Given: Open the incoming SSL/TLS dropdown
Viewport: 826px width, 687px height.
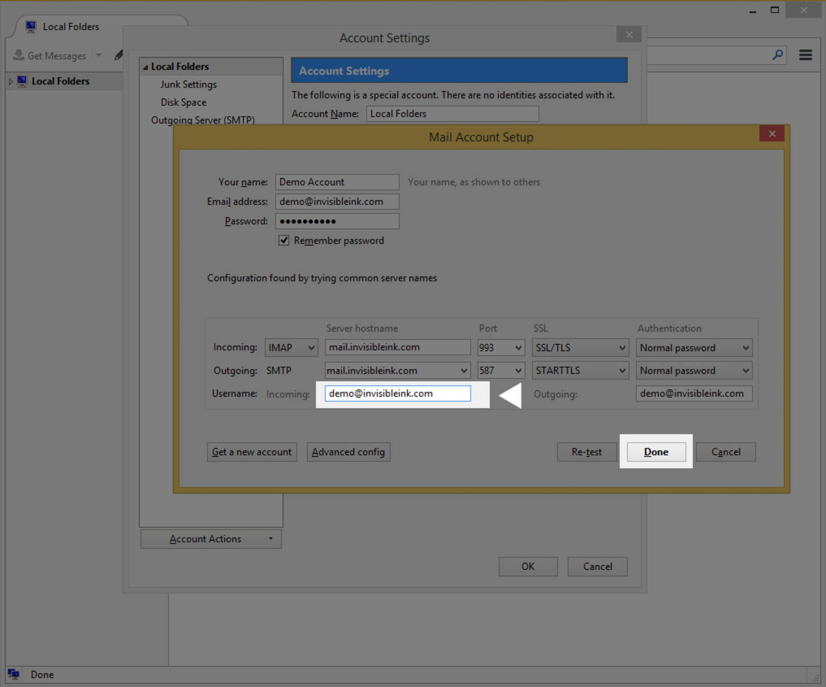Looking at the screenshot, I should 580,348.
